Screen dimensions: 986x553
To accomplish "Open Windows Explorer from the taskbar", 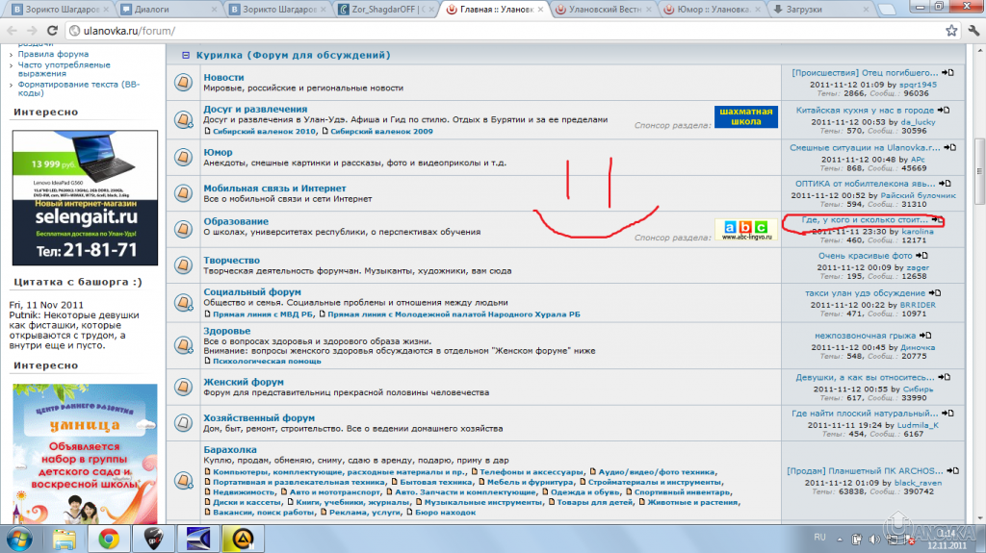I will [x=65, y=540].
